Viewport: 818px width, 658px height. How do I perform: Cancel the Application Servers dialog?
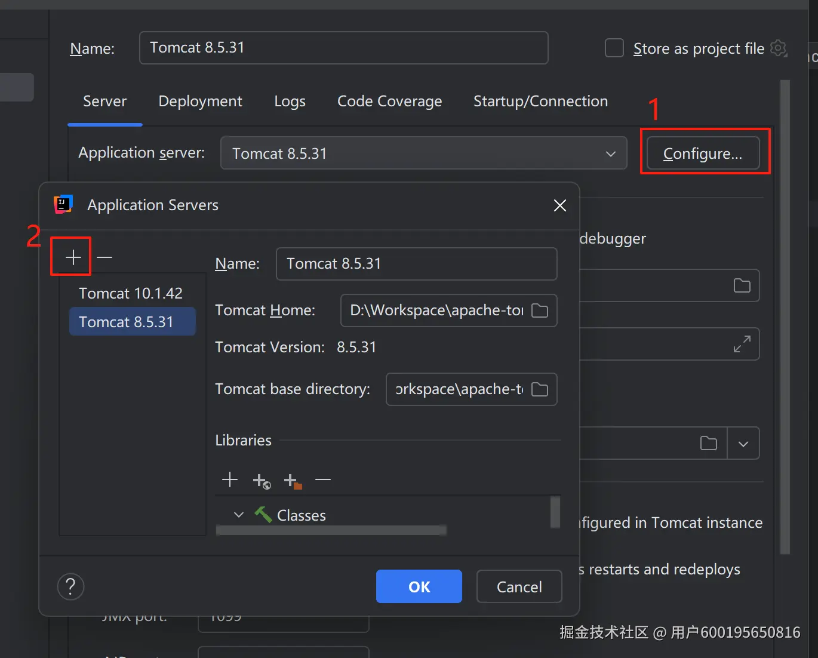coord(519,586)
